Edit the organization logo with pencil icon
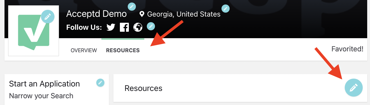 pyautogui.click(x=48, y=16)
